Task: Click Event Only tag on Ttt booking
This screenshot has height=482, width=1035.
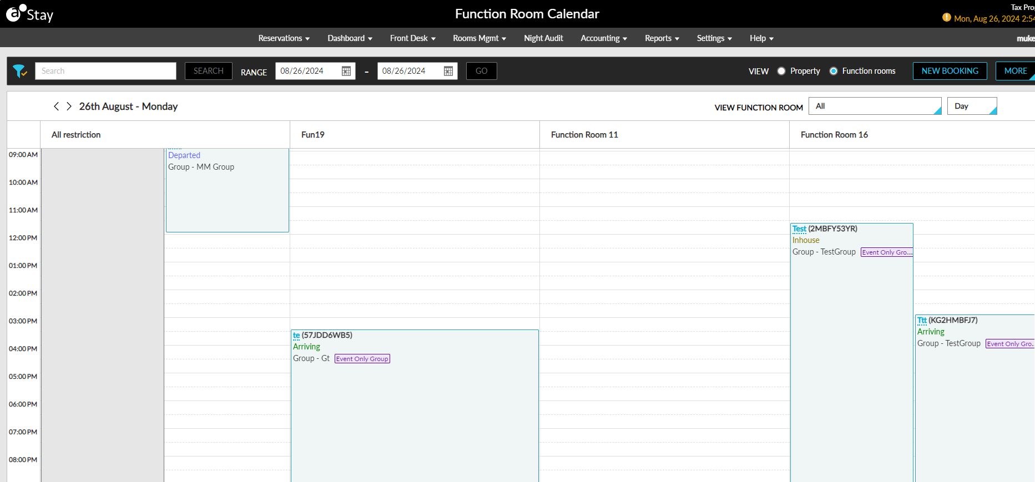Action: 1010,344
